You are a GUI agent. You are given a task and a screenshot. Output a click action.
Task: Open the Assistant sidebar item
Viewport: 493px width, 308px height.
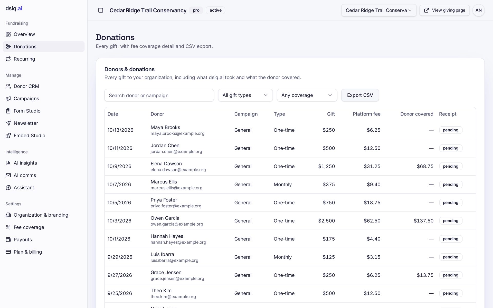pos(44,188)
